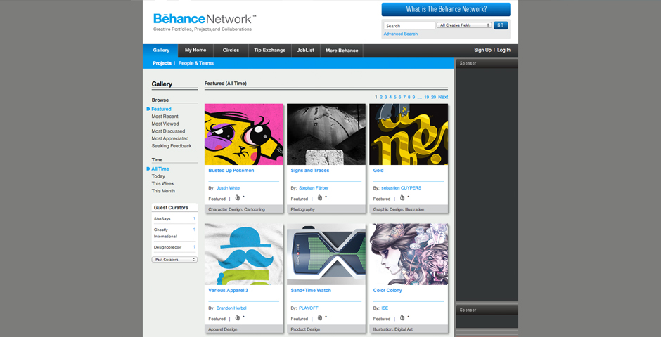
Task: View Brandon Herbel's profile
Action: (231, 308)
